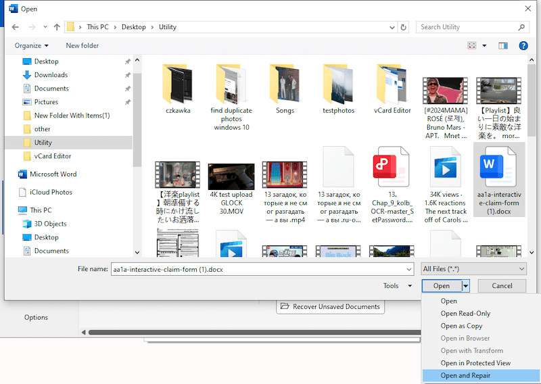Select the 4K test upload GLOCK video
This screenshot has height=384, width=541.
click(x=231, y=176)
